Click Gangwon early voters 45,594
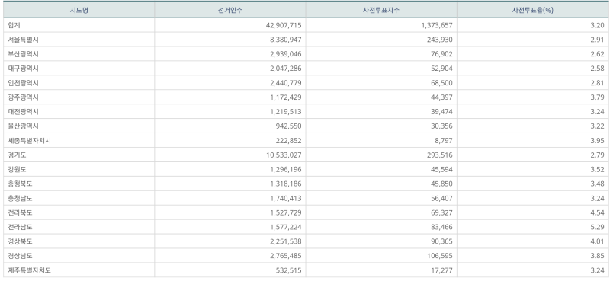Viewport: 610px width, 281px height. coord(441,170)
